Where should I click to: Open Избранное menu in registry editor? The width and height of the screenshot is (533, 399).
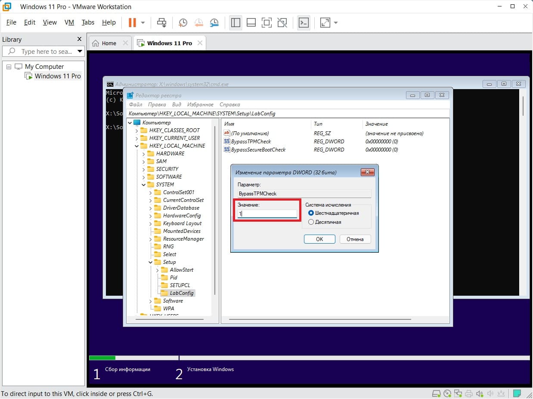201,105
